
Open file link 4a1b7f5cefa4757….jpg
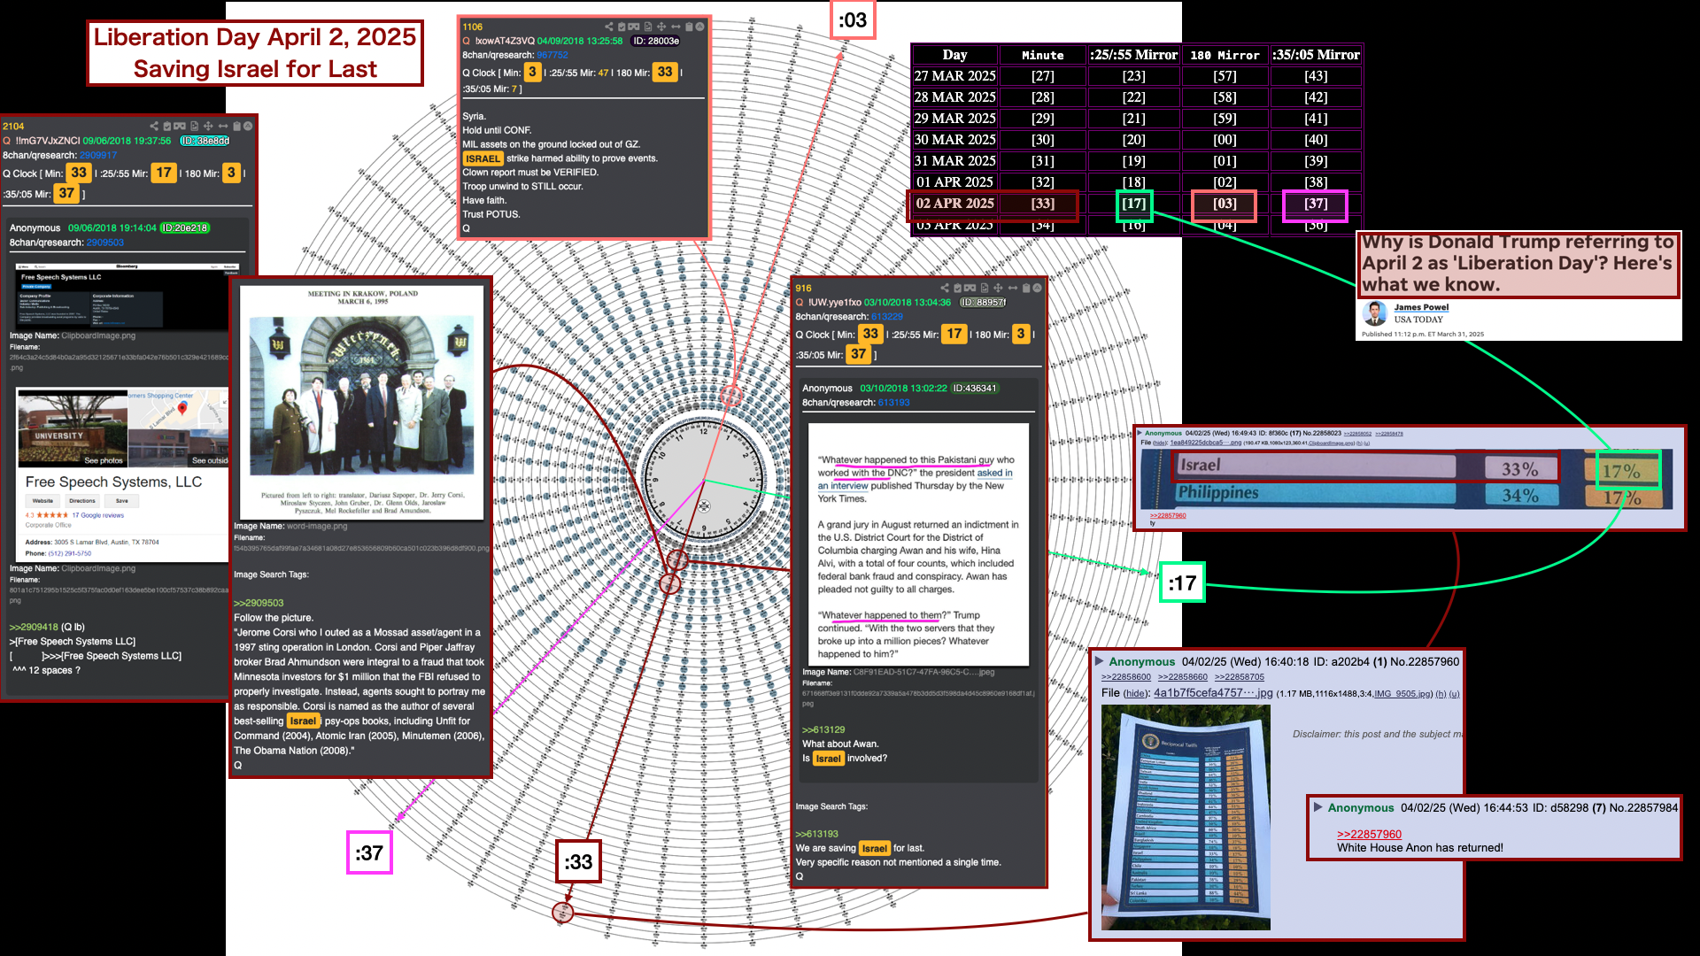tap(1213, 693)
